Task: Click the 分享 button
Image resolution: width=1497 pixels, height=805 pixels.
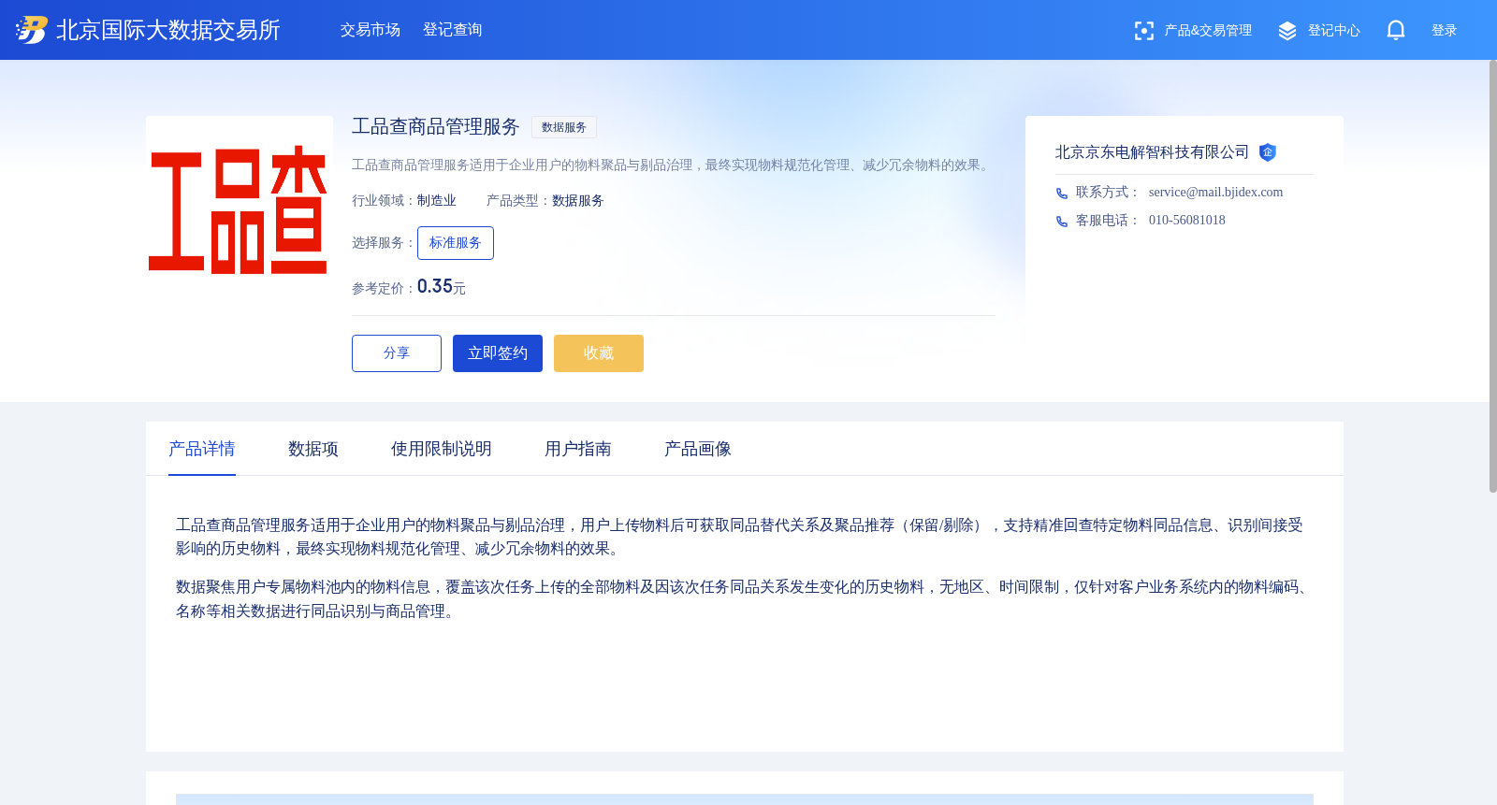Action: click(x=397, y=353)
